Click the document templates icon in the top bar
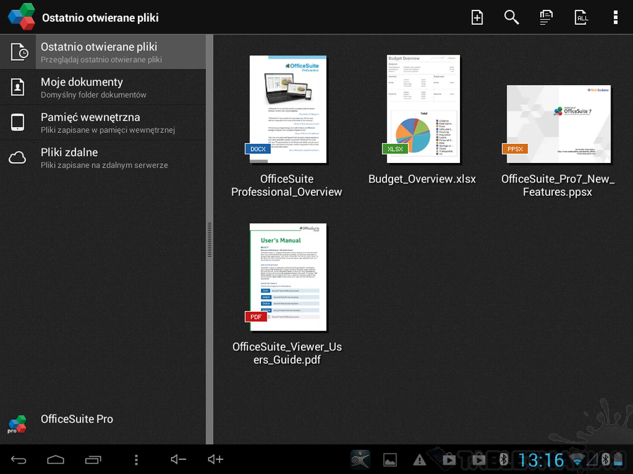 point(546,18)
